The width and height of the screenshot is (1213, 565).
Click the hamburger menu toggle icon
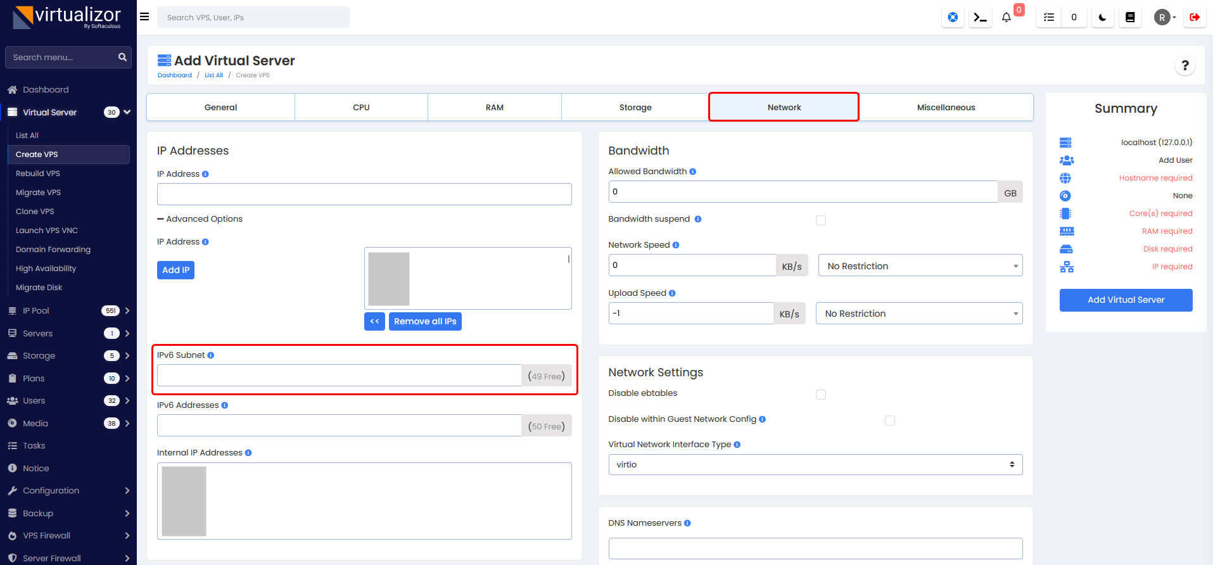[x=144, y=17]
